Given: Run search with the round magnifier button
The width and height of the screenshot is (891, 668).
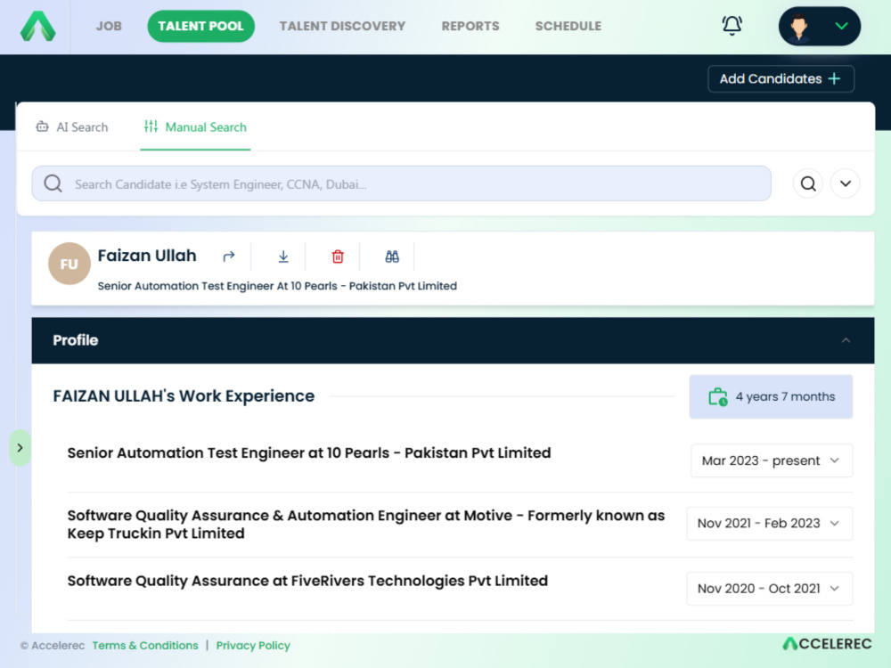Looking at the screenshot, I should (x=808, y=183).
